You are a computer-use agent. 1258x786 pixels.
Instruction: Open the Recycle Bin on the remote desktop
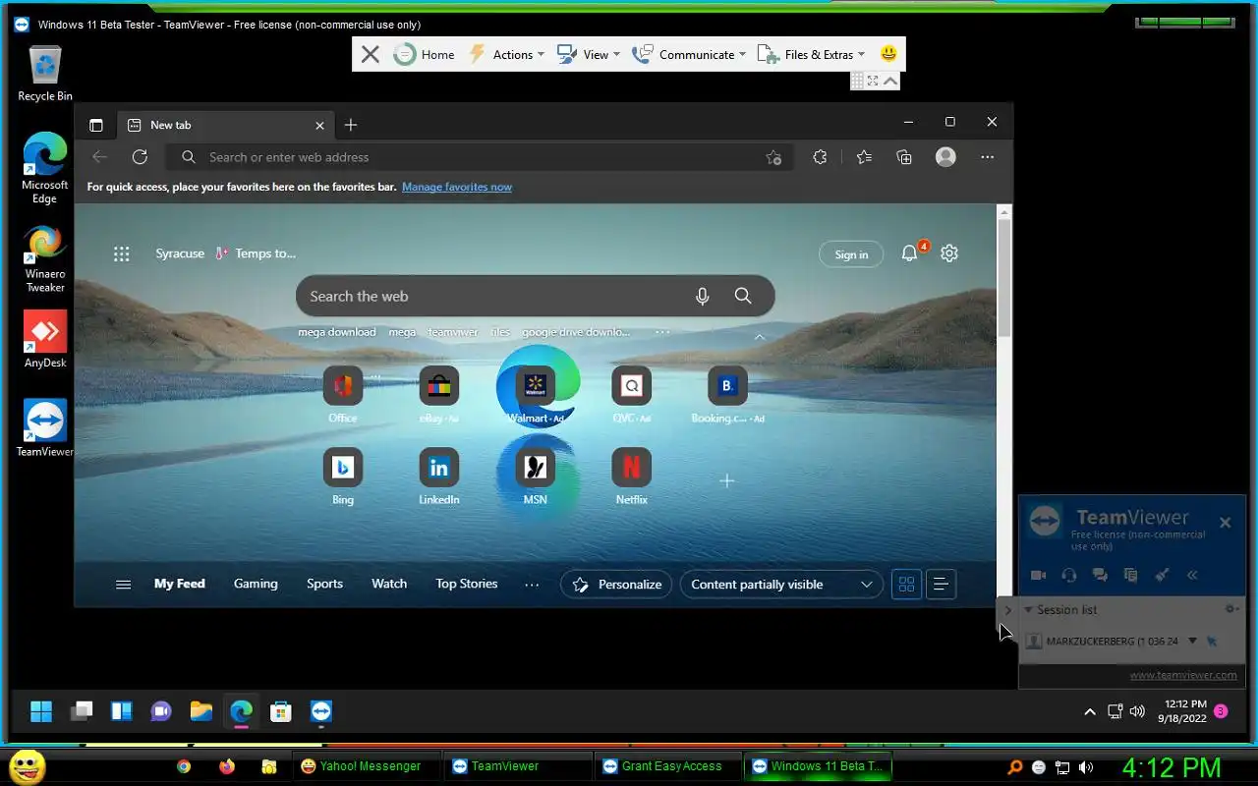click(x=44, y=74)
